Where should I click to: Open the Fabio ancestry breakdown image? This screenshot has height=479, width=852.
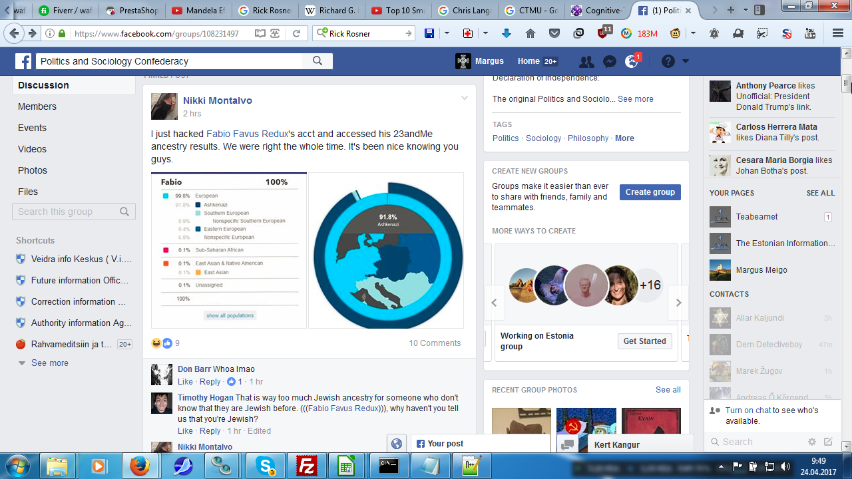(x=229, y=251)
